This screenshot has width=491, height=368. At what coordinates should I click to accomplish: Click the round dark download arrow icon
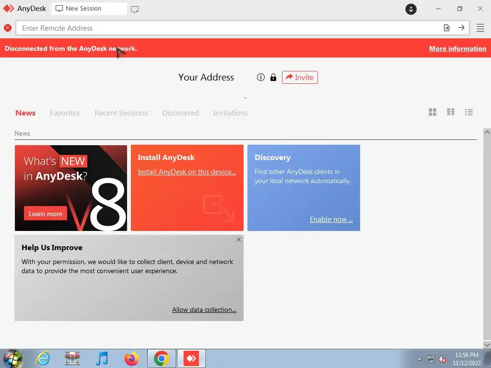(411, 9)
